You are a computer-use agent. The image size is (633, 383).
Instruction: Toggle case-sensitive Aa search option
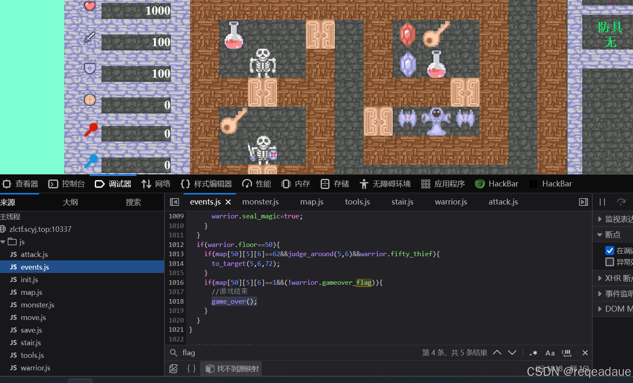(x=550, y=353)
